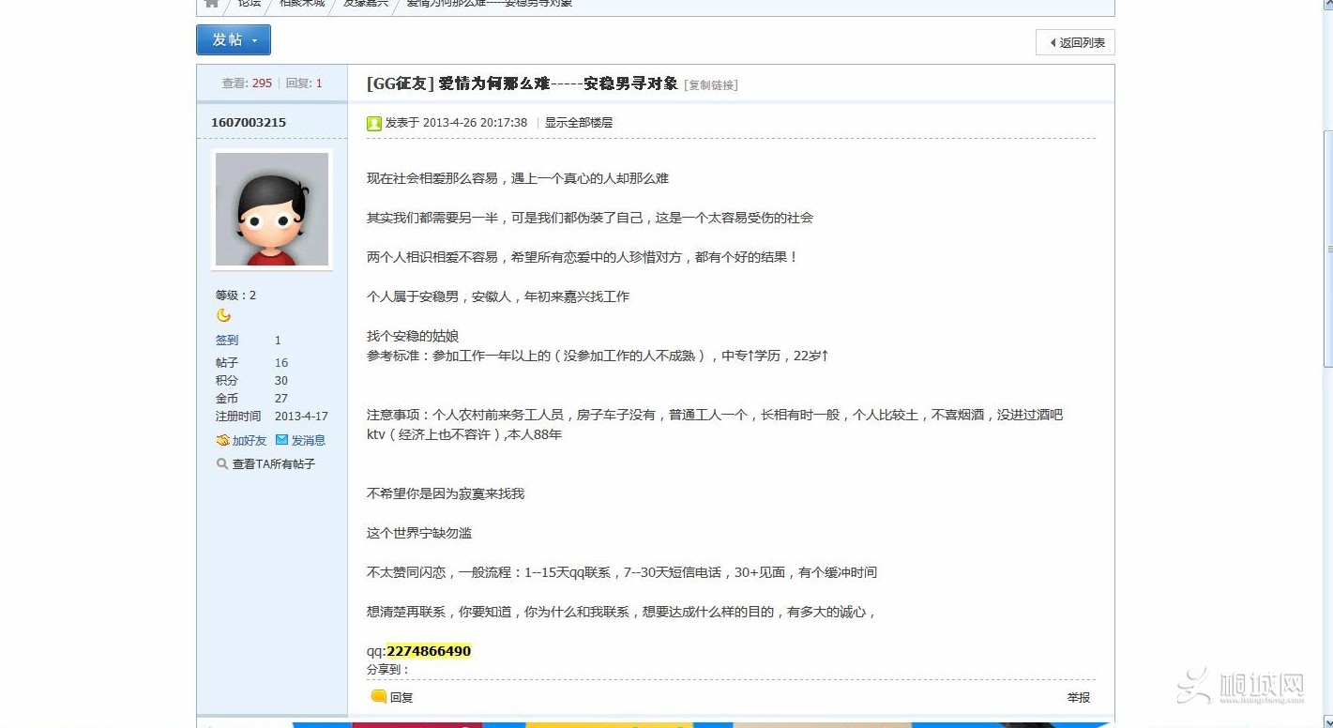Screen dimensions: 1333x728
Task: Click the 复制链接 copy link
Action: (x=712, y=85)
